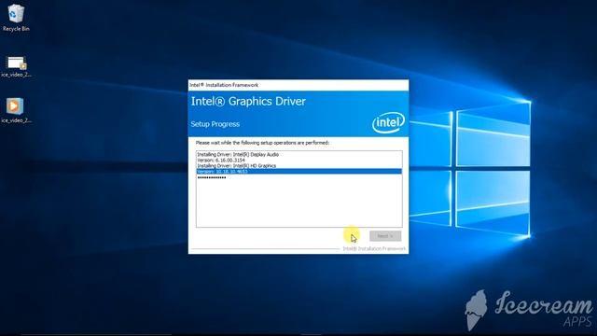Click the Intel logo in installer header
597x336 pixels.
pos(388,122)
